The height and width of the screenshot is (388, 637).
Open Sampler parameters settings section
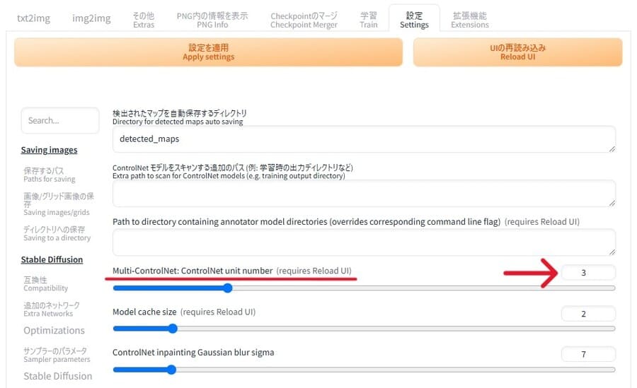tap(55, 355)
